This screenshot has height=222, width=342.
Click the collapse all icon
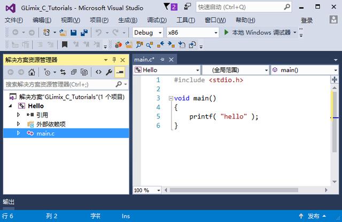[74, 72]
